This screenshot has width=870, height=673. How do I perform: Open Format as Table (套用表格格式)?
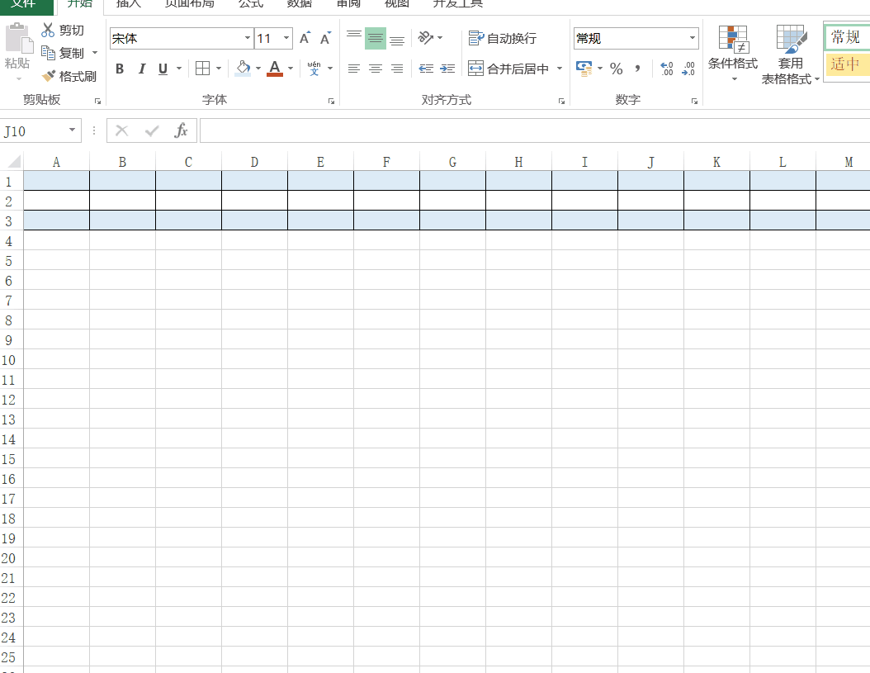(x=790, y=54)
